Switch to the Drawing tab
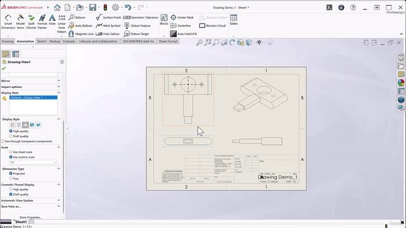406x228 pixels. [x=7, y=41]
